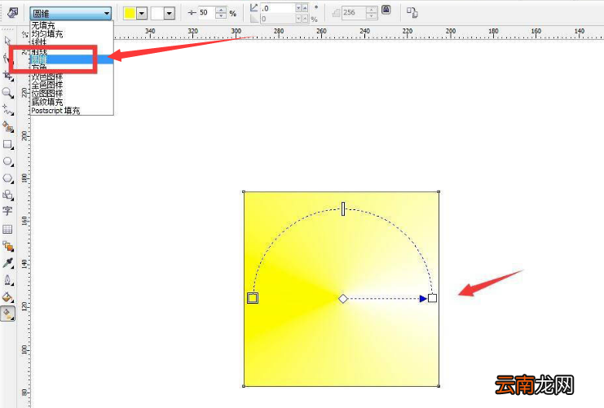
Task: Click the Edit Fill icon in property bar
Action: tap(13, 13)
